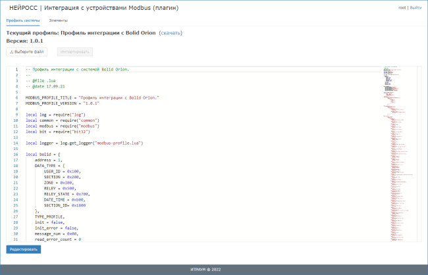Click the Текущий профиль heading text
This screenshot has width=428, height=275.
tap(81, 33)
